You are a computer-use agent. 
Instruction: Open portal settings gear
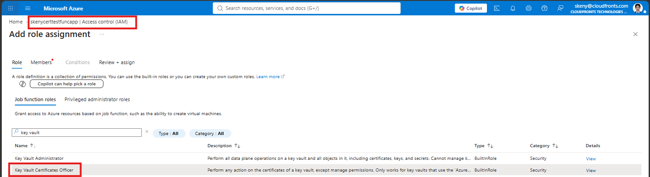pos(528,8)
